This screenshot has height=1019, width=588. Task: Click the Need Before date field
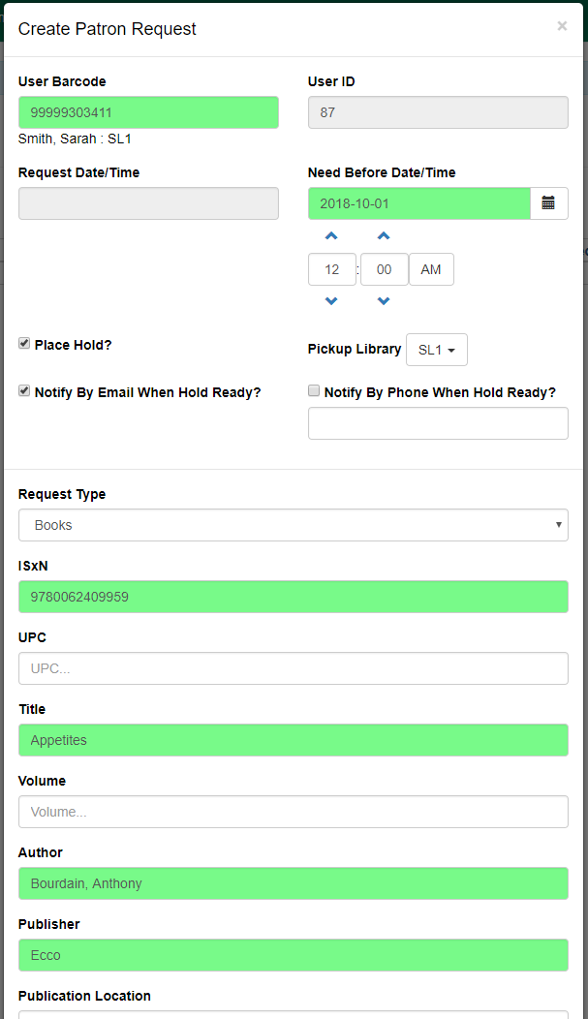pos(418,203)
